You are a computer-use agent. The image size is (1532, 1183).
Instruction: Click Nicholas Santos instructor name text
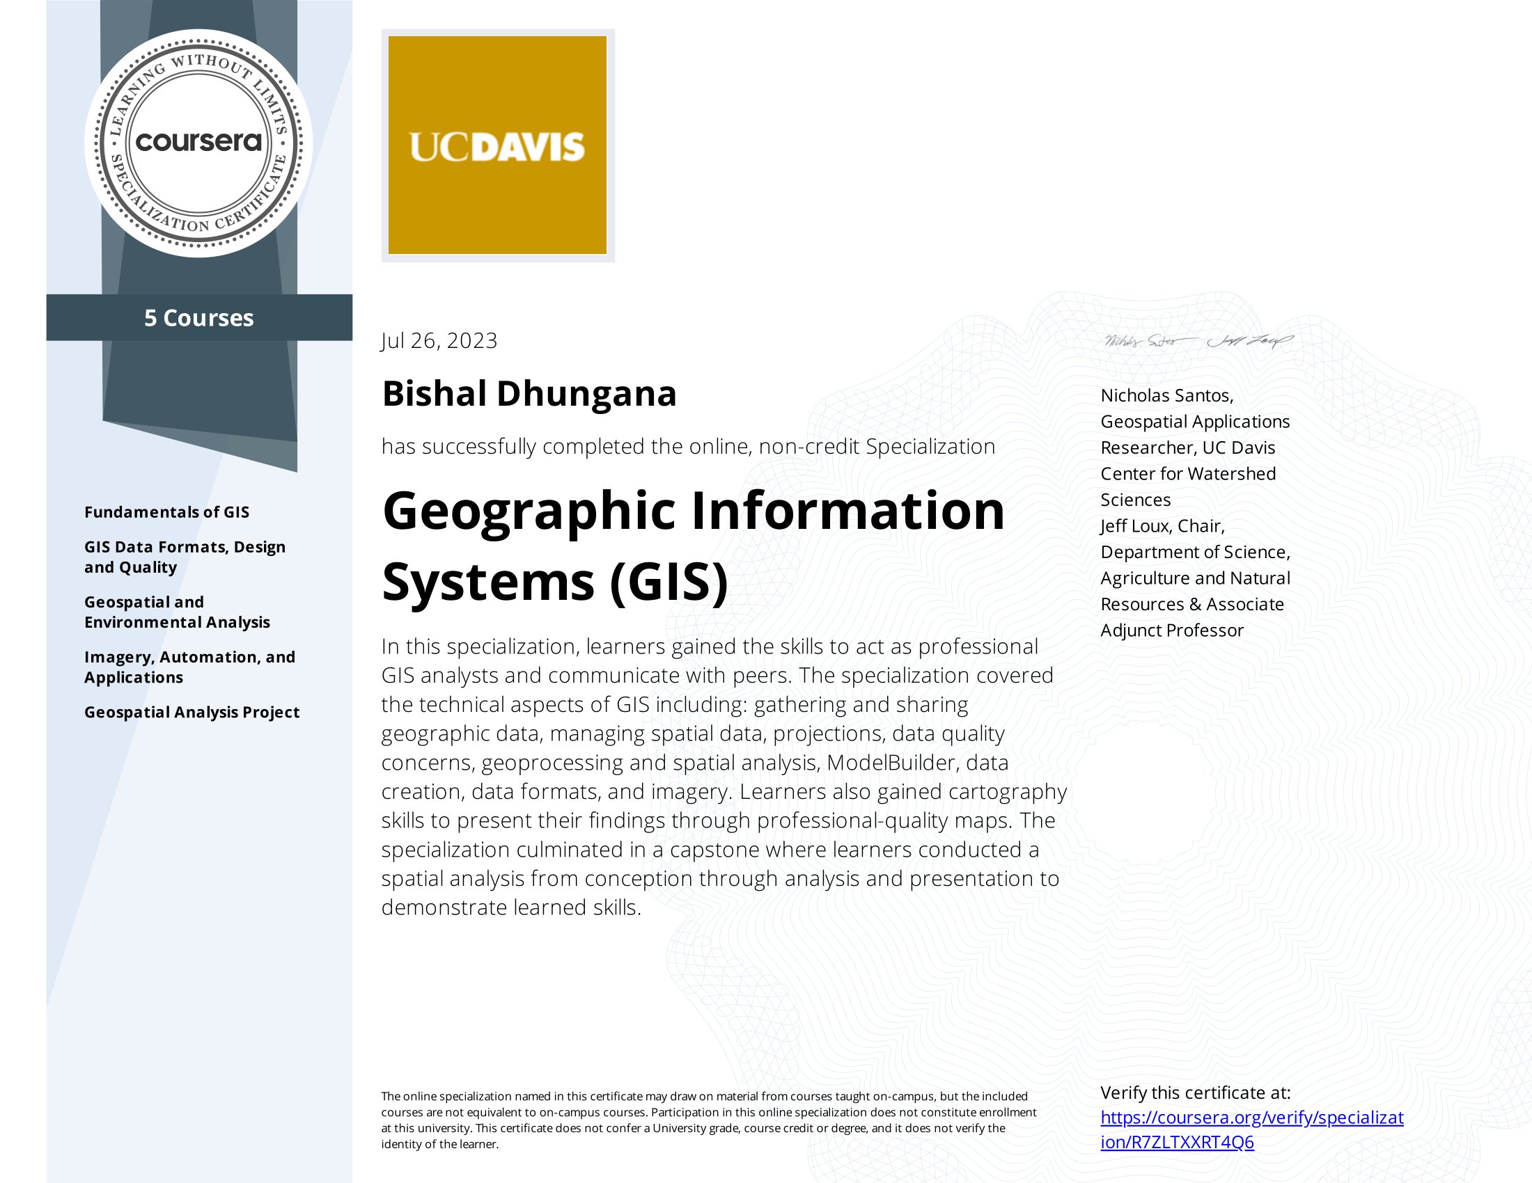(x=1166, y=395)
